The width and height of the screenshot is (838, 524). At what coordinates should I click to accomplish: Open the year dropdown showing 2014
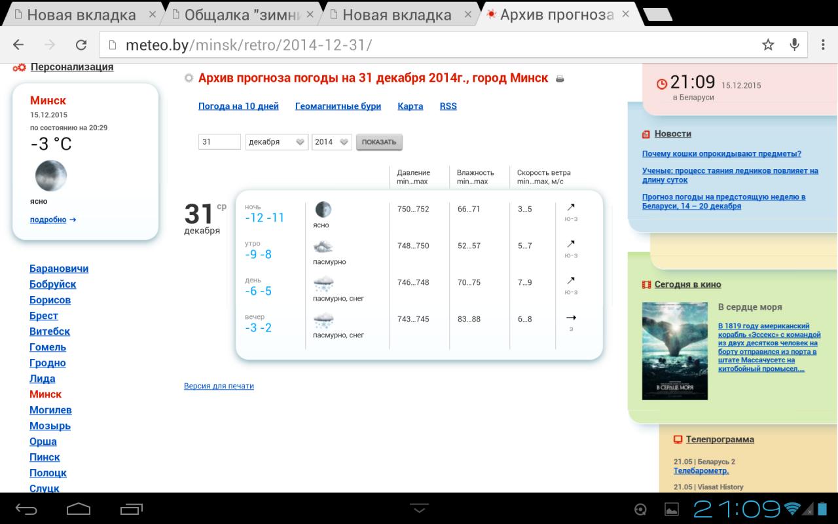pyautogui.click(x=331, y=142)
